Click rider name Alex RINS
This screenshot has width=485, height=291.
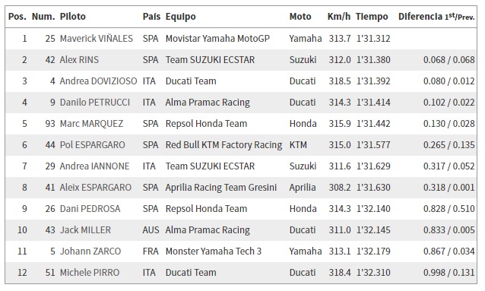(79, 60)
